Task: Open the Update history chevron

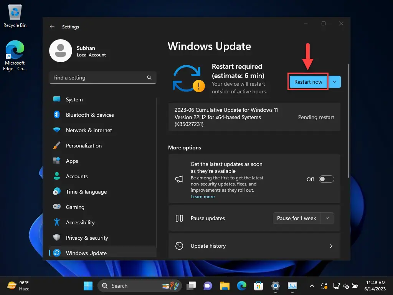Action: click(x=331, y=246)
